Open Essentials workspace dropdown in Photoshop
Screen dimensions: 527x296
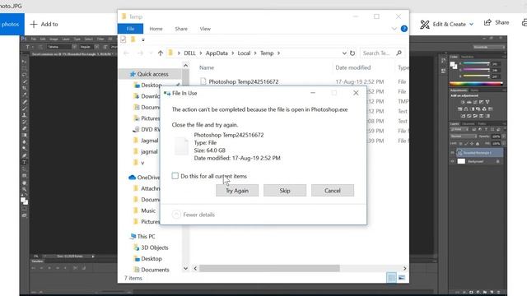(x=488, y=47)
